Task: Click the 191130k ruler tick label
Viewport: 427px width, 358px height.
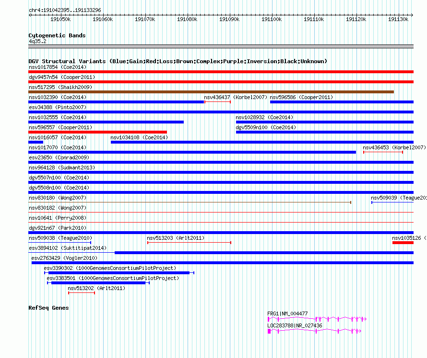Action: (x=398, y=19)
